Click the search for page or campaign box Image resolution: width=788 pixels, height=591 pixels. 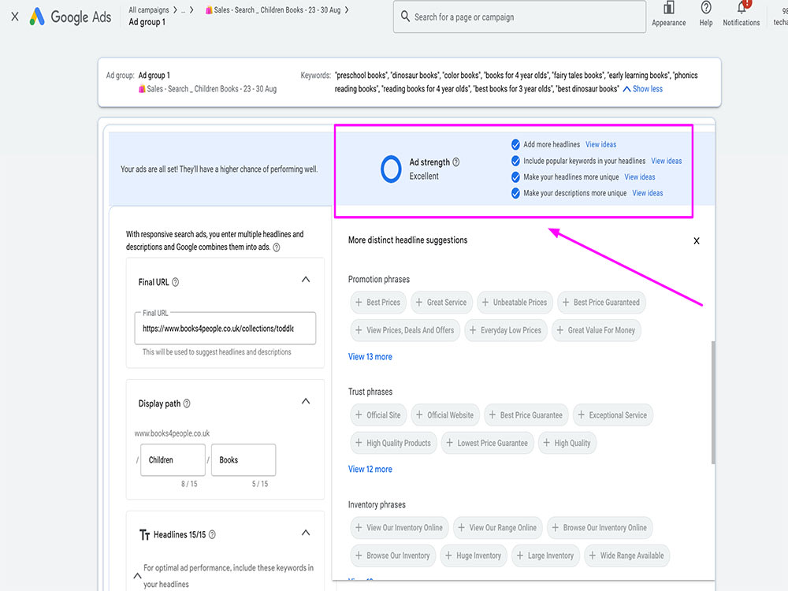(x=519, y=17)
